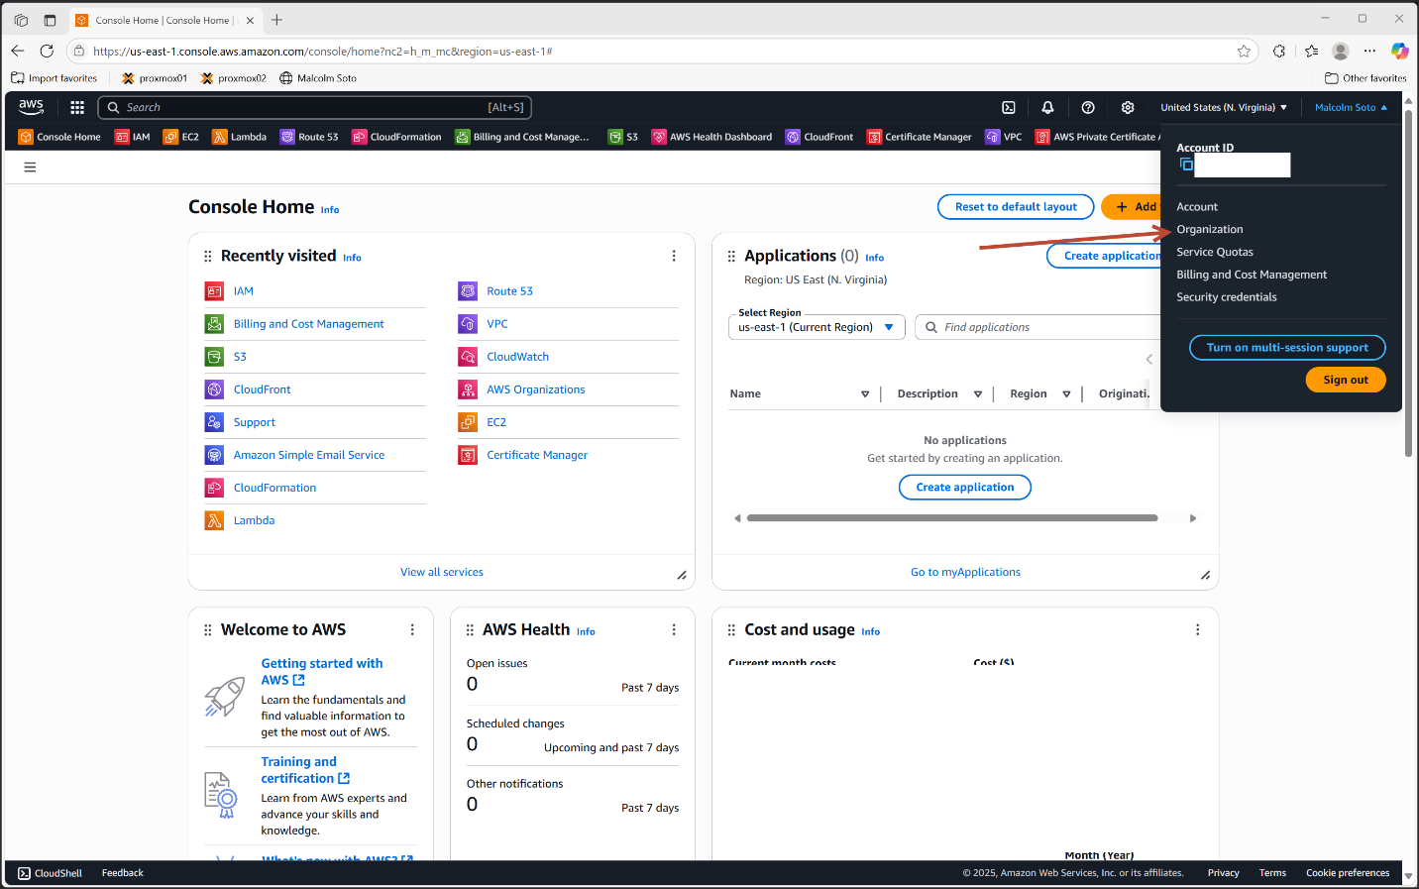The image size is (1419, 889).
Task: Click the help question mark icon
Action: pyautogui.click(x=1088, y=107)
